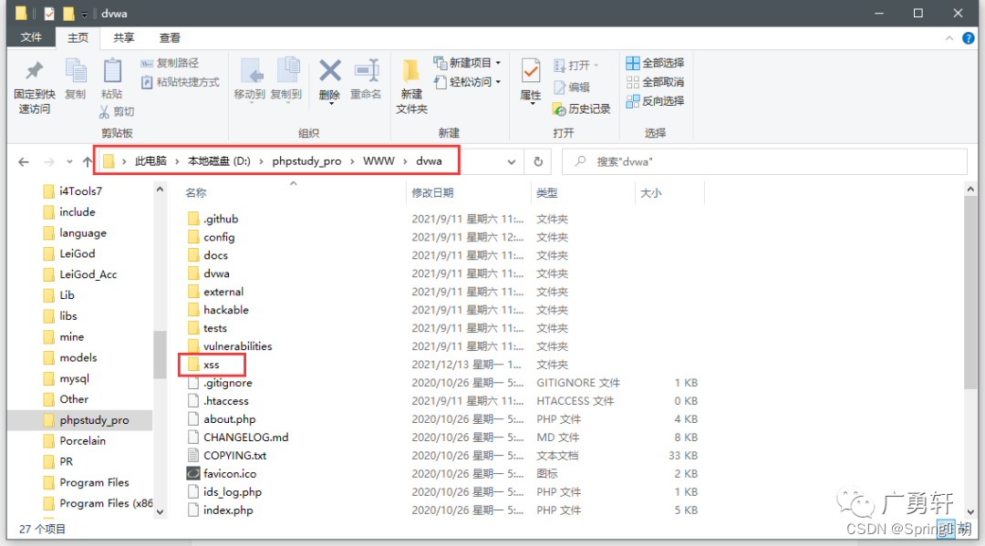Viewport: 985px width, 546px height.
Task: Click Select all (全部选择)
Action: point(655,63)
